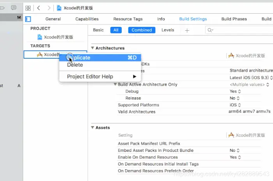Open the General tab
273x181 pixels.
pos(53,19)
